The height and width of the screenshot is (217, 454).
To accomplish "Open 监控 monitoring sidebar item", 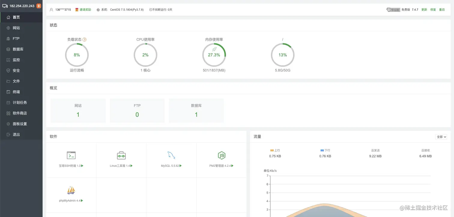I will click(21, 60).
